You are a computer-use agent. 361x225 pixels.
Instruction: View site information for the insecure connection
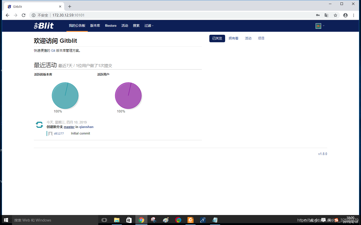[34, 15]
